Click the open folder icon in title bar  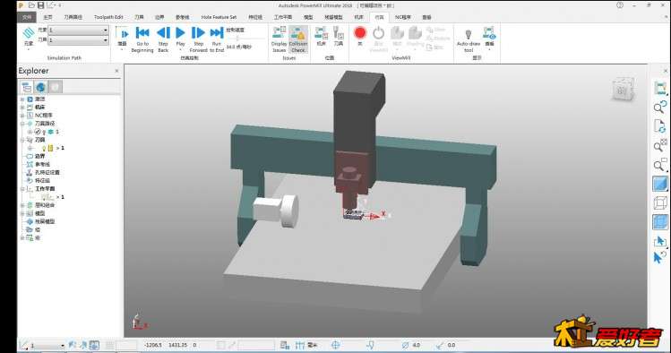31,5
